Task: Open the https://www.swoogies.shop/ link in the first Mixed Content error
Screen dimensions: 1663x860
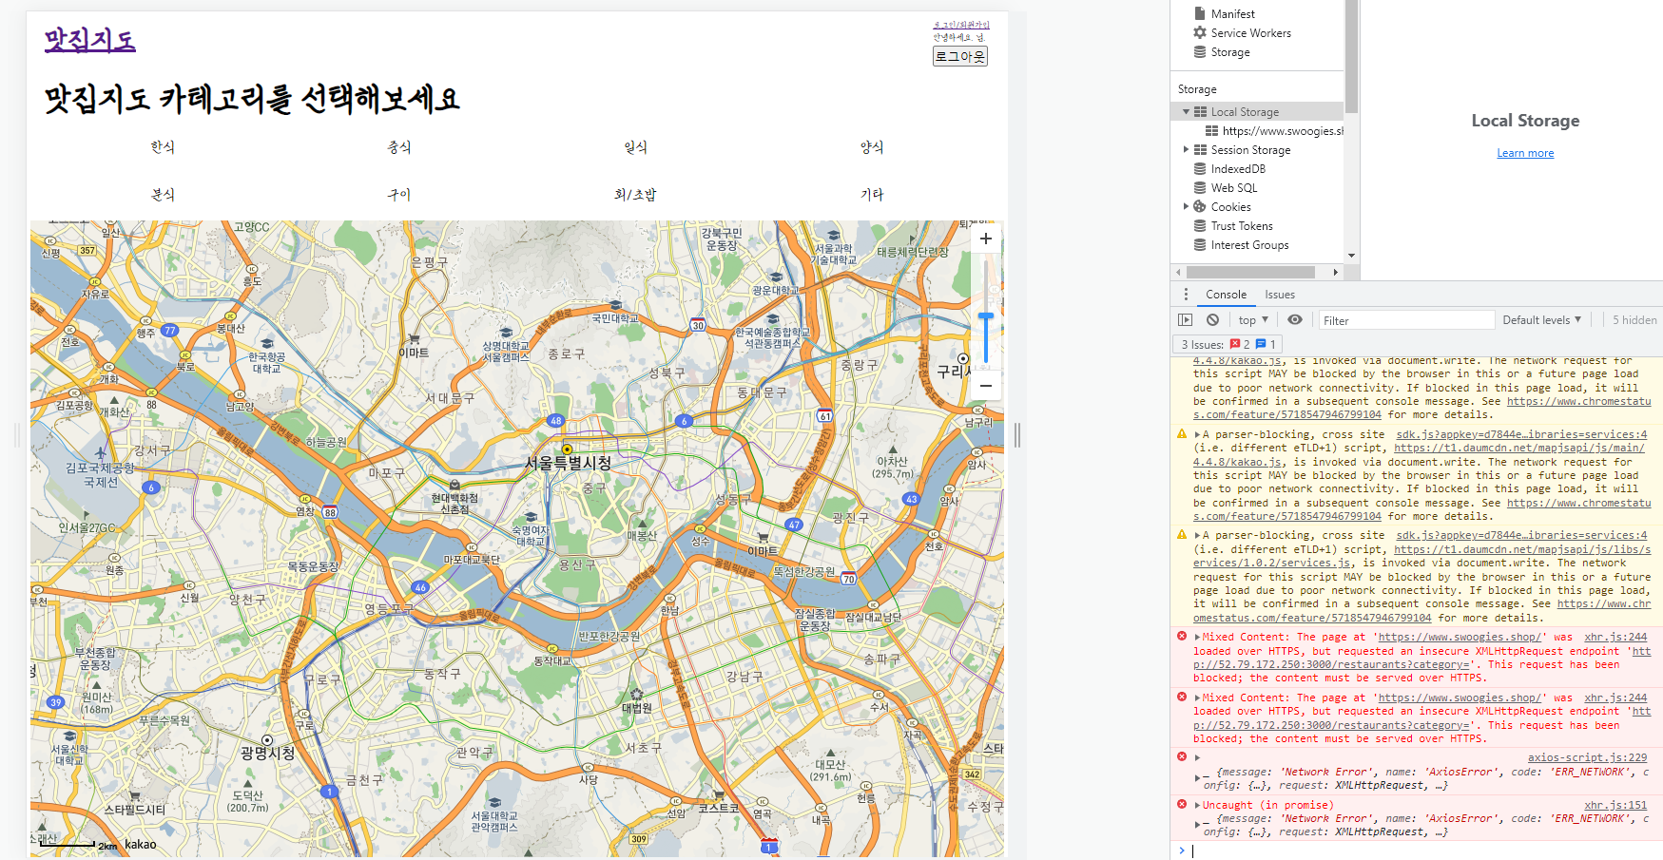Action: tap(1459, 638)
